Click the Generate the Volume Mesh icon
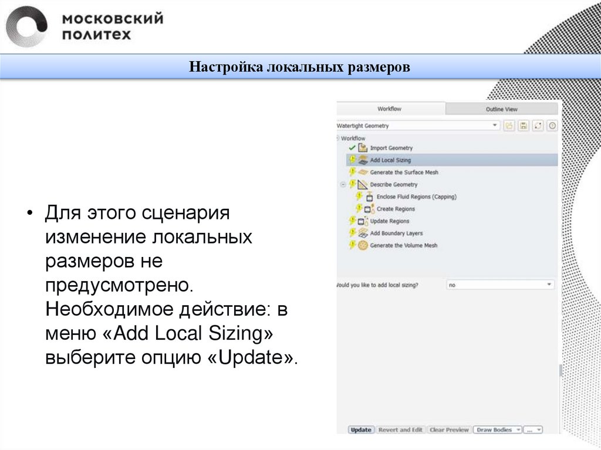Viewport: 601px width, 450px height. click(363, 245)
